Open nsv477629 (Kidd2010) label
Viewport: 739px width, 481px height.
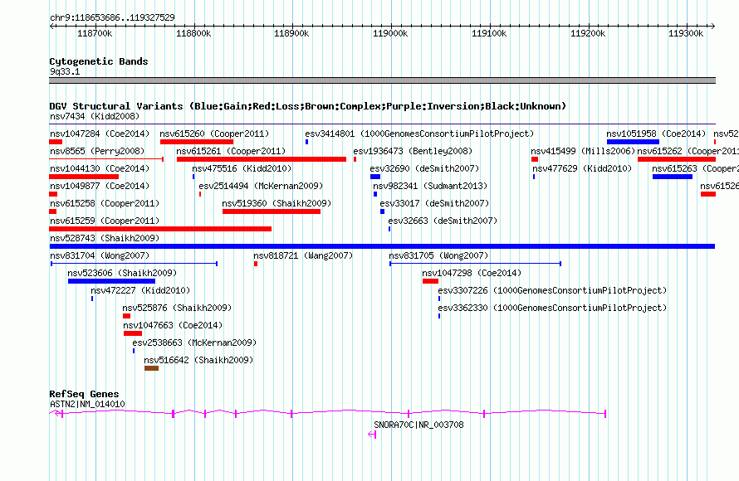pyautogui.click(x=582, y=168)
